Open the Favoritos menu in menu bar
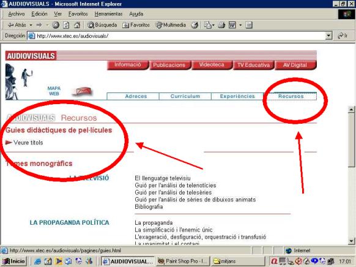The width and height of the screenshot is (356, 267). (x=78, y=14)
